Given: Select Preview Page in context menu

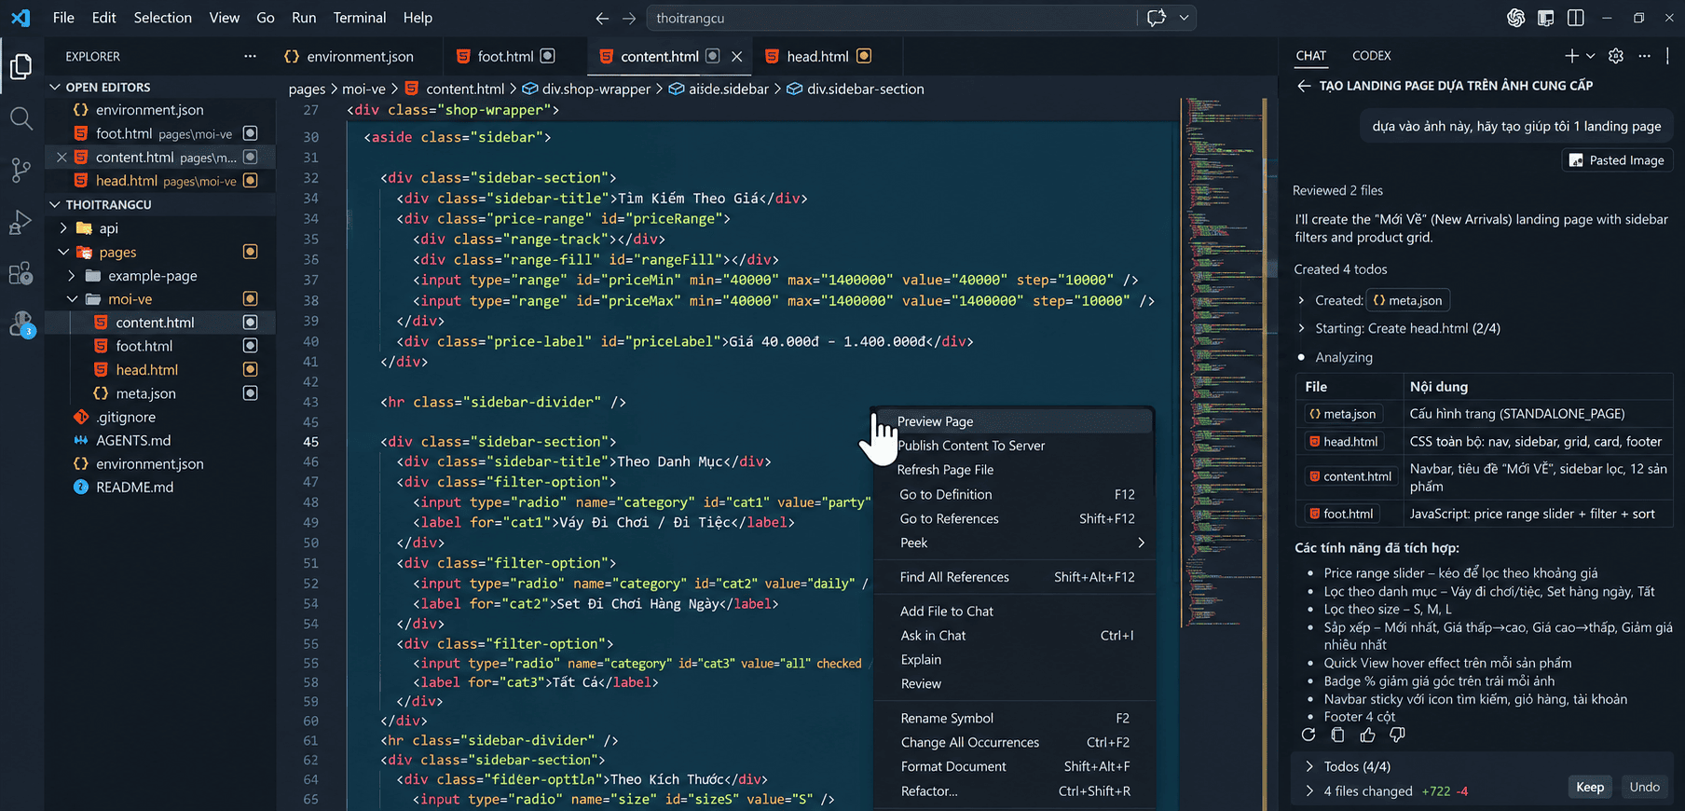Looking at the screenshot, I should click(1014, 421).
